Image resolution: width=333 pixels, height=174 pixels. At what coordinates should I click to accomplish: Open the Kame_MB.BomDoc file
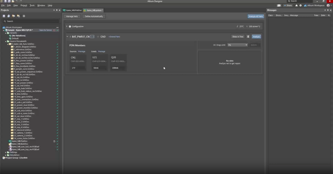click(20, 144)
